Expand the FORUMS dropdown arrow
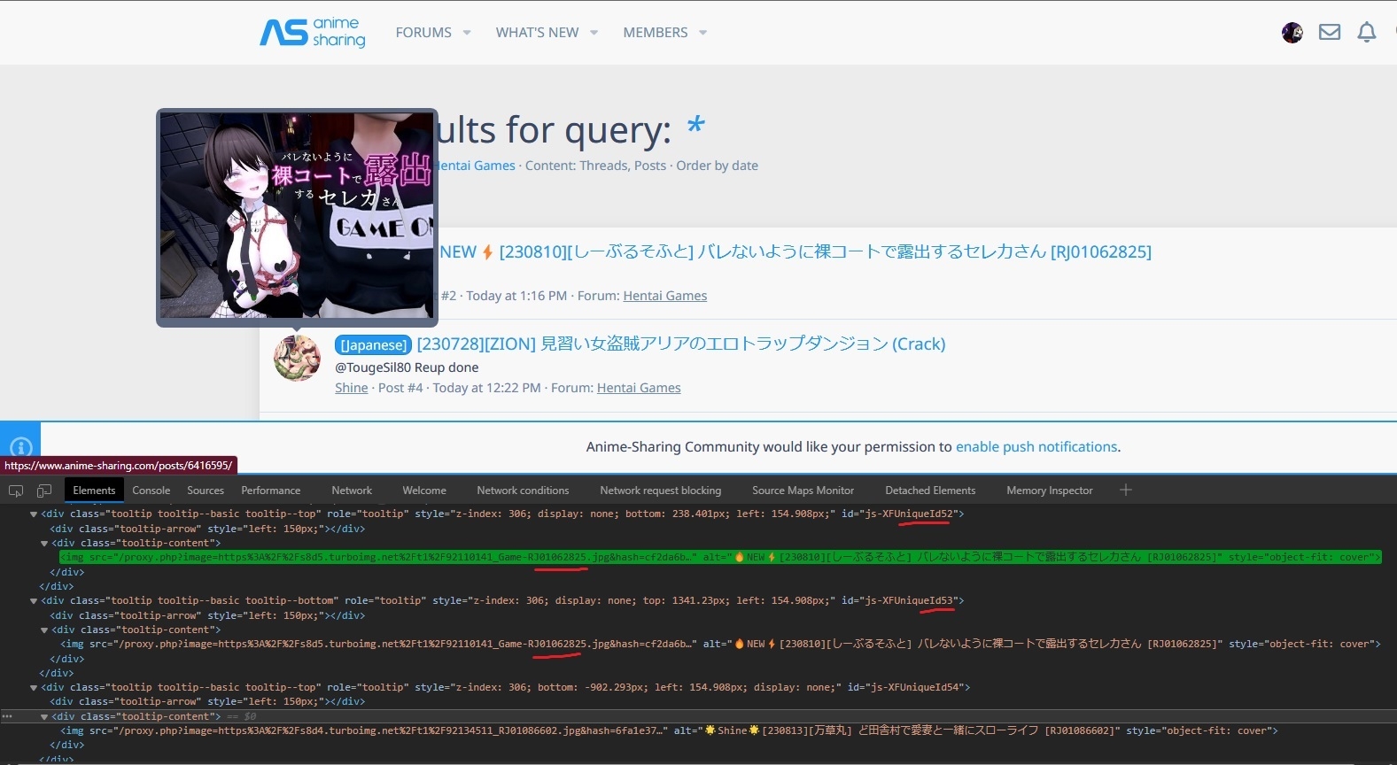 (x=467, y=33)
